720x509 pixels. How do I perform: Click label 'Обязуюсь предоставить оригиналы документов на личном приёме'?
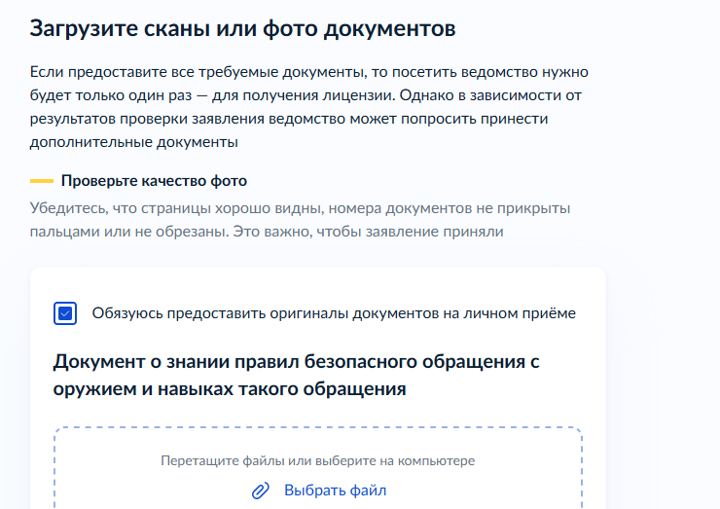pyautogui.click(x=334, y=313)
